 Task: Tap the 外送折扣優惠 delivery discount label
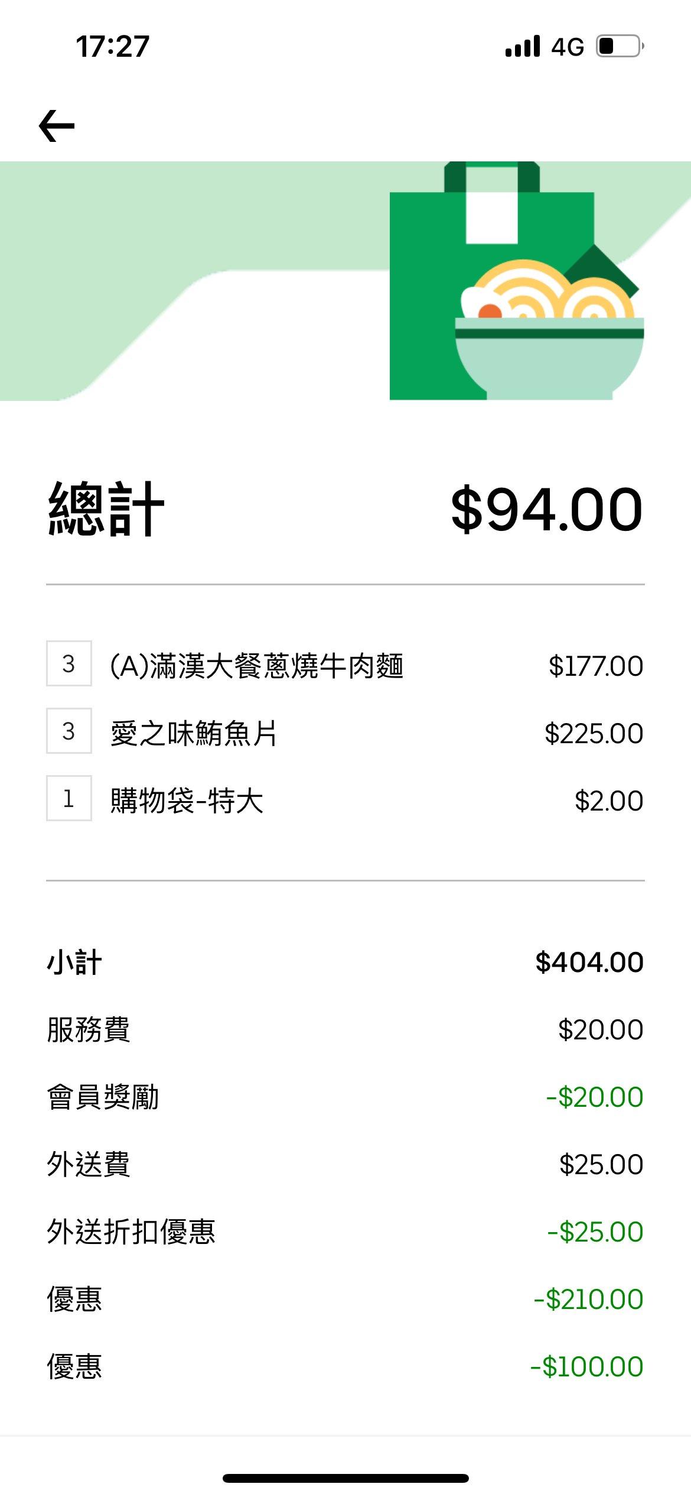coord(131,1232)
